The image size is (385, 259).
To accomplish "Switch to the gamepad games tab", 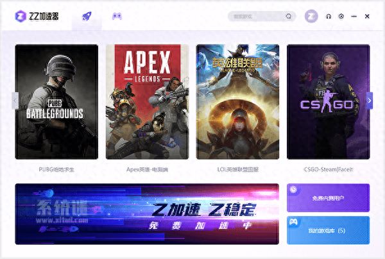I will click(x=117, y=17).
